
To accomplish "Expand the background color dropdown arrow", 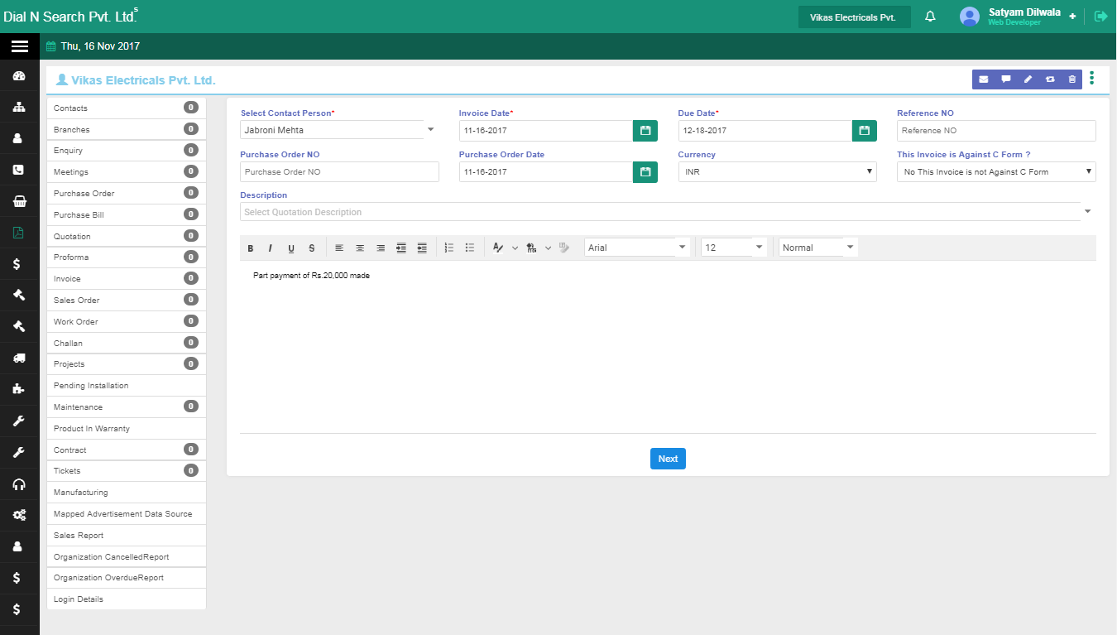I will click(x=548, y=248).
